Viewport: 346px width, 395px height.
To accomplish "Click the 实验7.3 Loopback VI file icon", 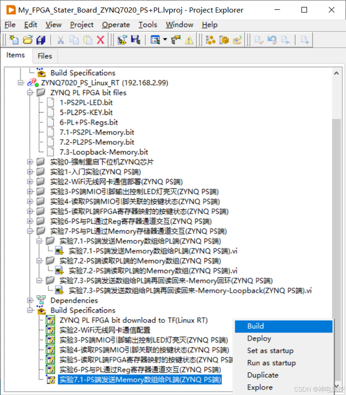I will pyautogui.click(x=59, y=290).
